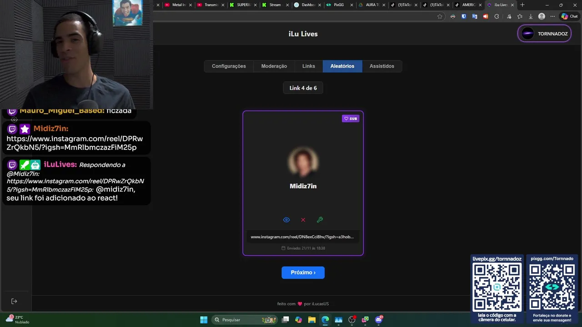
Task: Click the iLucasUS footer credit
Action: tap(320, 304)
